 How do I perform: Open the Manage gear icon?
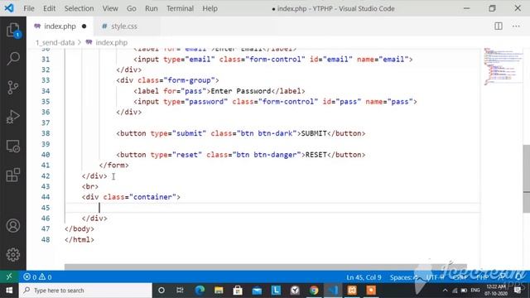13,255
